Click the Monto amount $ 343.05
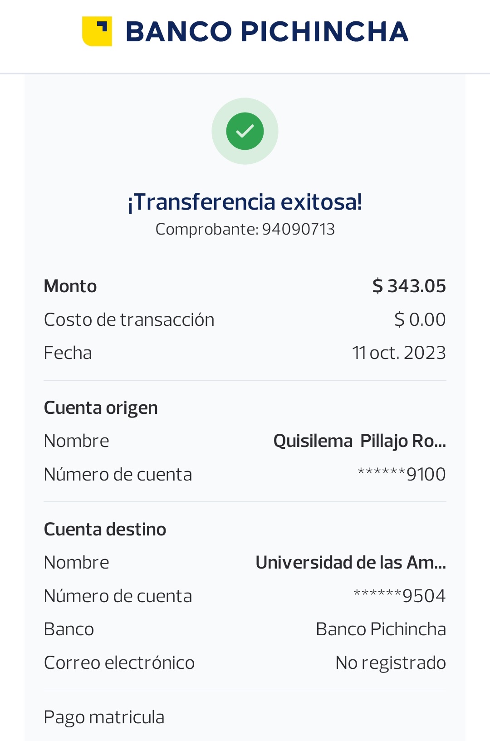The width and height of the screenshot is (490, 741). coord(409,286)
